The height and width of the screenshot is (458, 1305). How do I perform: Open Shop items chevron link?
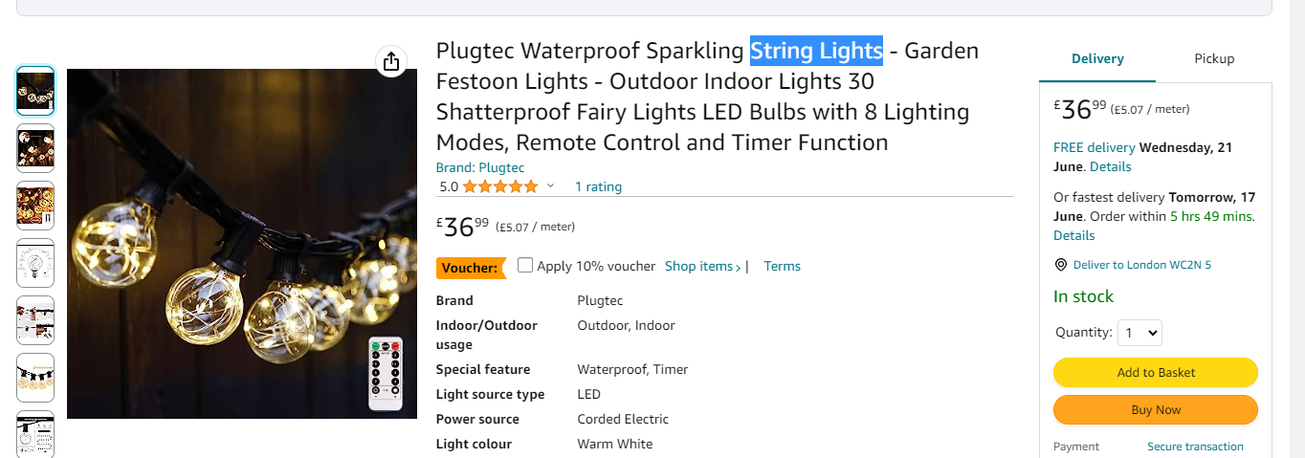tap(703, 266)
